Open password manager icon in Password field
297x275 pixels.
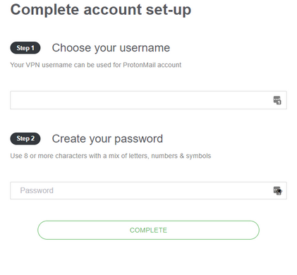pos(278,190)
